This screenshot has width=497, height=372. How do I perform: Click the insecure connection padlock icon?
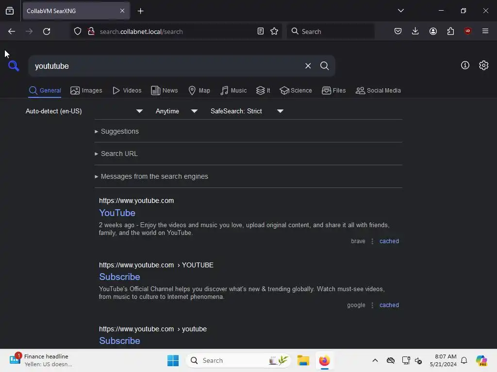[x=91, y=31]
